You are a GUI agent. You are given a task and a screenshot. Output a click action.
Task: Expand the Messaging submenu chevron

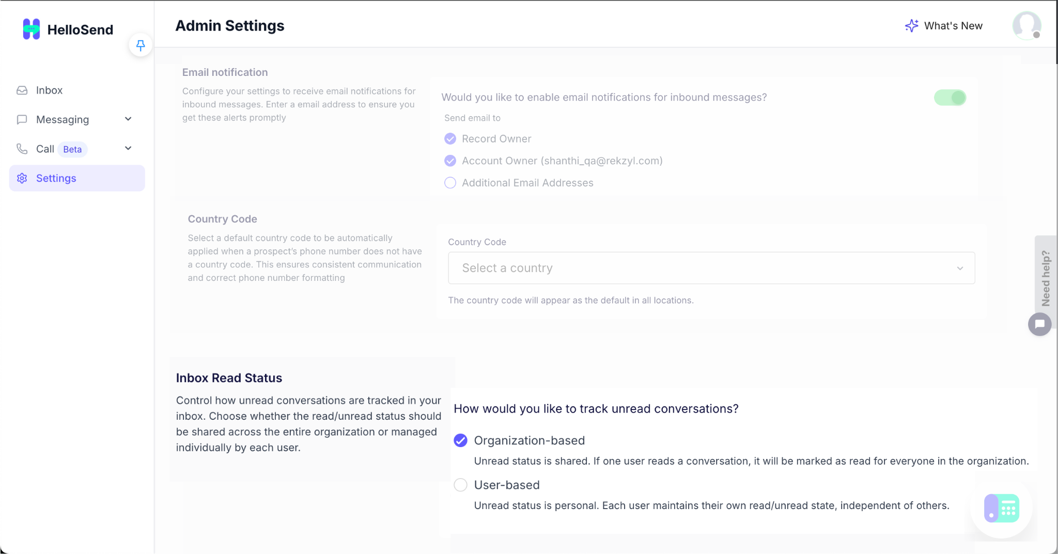click(x=128, y=119)
